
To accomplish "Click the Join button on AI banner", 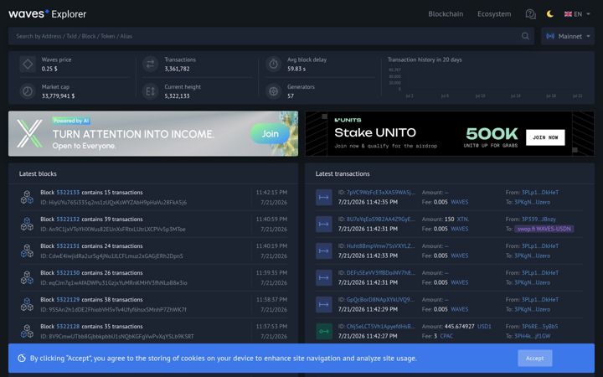I will (x=270, y=133).
